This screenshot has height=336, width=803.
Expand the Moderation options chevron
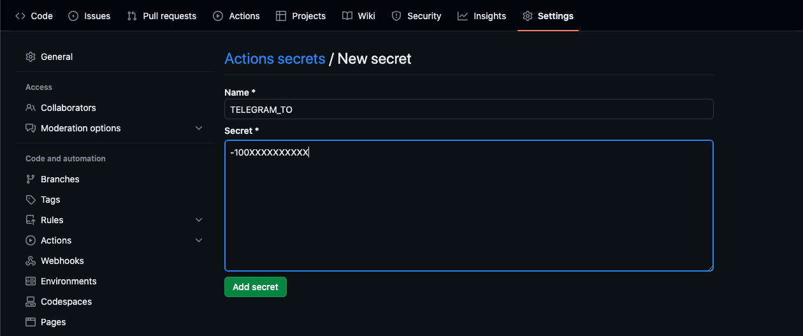click(x=199, y=128)
